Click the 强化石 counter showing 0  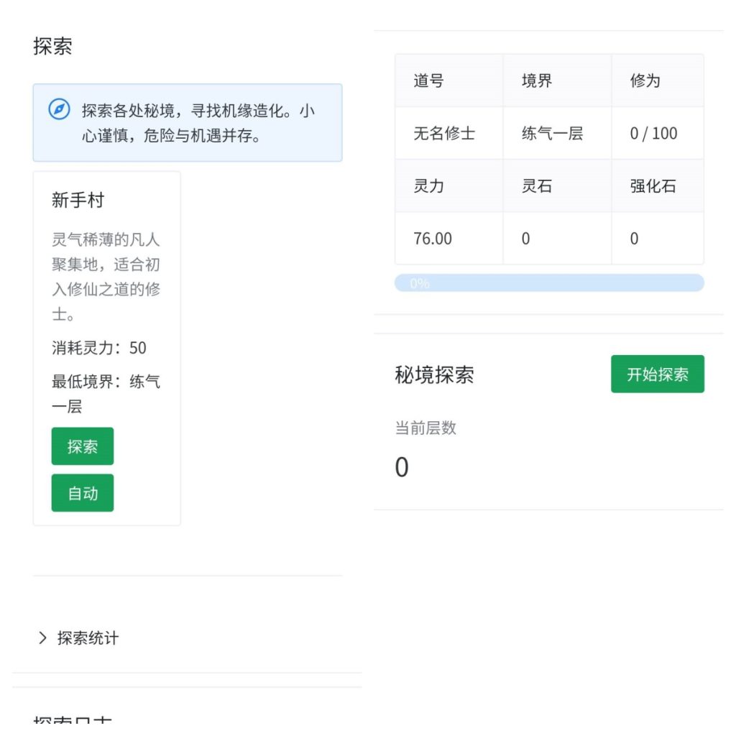click(x=633, y=239)
